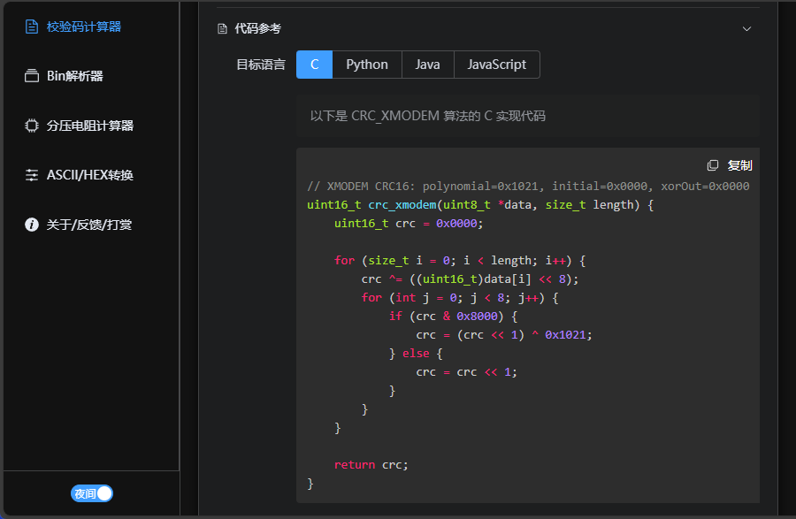Select C as the target language
The width and height of the screenshot is (796, 519).
[315, 65]
